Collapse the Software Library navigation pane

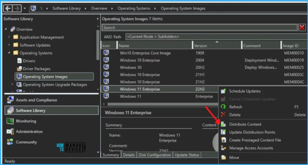[98, 19]
